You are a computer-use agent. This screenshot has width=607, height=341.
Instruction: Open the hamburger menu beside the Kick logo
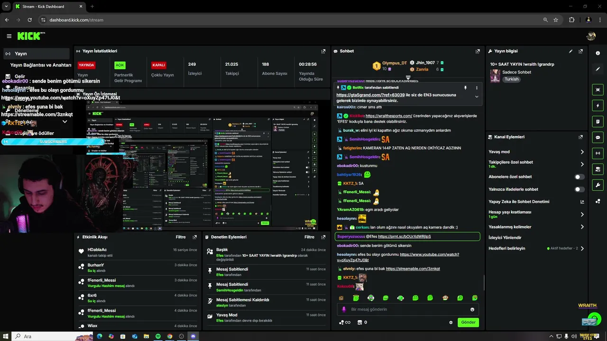[9, 36]
